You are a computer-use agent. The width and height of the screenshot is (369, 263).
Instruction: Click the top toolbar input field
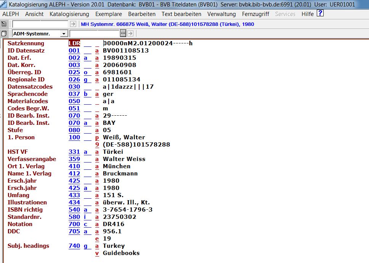click(40, 24)
